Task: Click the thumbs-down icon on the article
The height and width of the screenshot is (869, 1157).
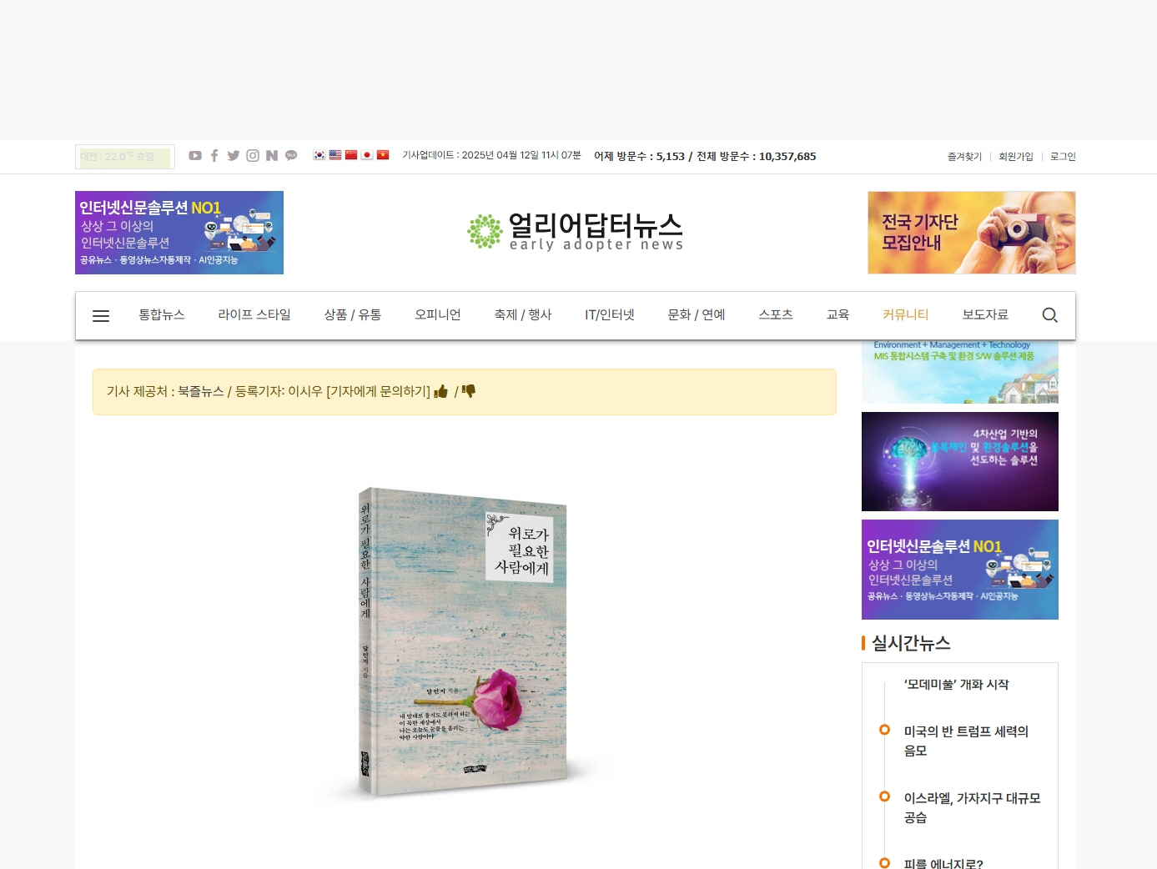Action: (x=469, y=391)
